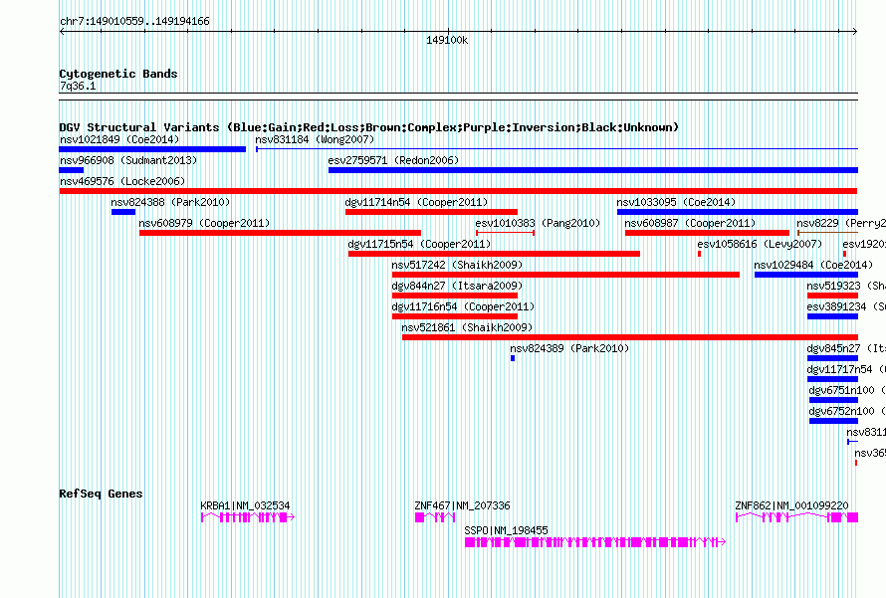Click the left arrow on the ruler
The height and width of the screenshot is (598, 886).
62,32
